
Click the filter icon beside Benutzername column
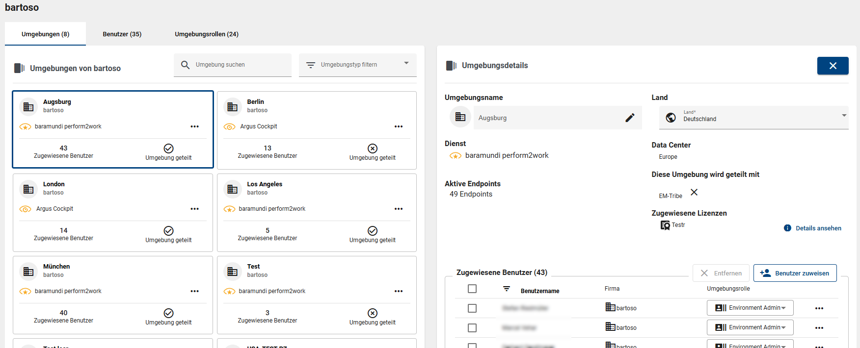507,289
